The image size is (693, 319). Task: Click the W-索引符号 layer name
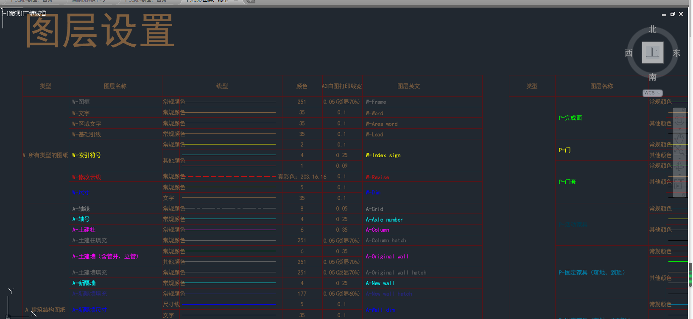click(x=87, y=155)
